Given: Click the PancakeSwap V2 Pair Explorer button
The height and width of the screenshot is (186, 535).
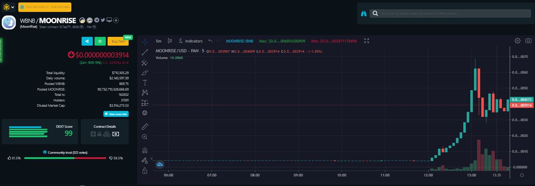Looking at the screenshot, I should tap(45, 7).
